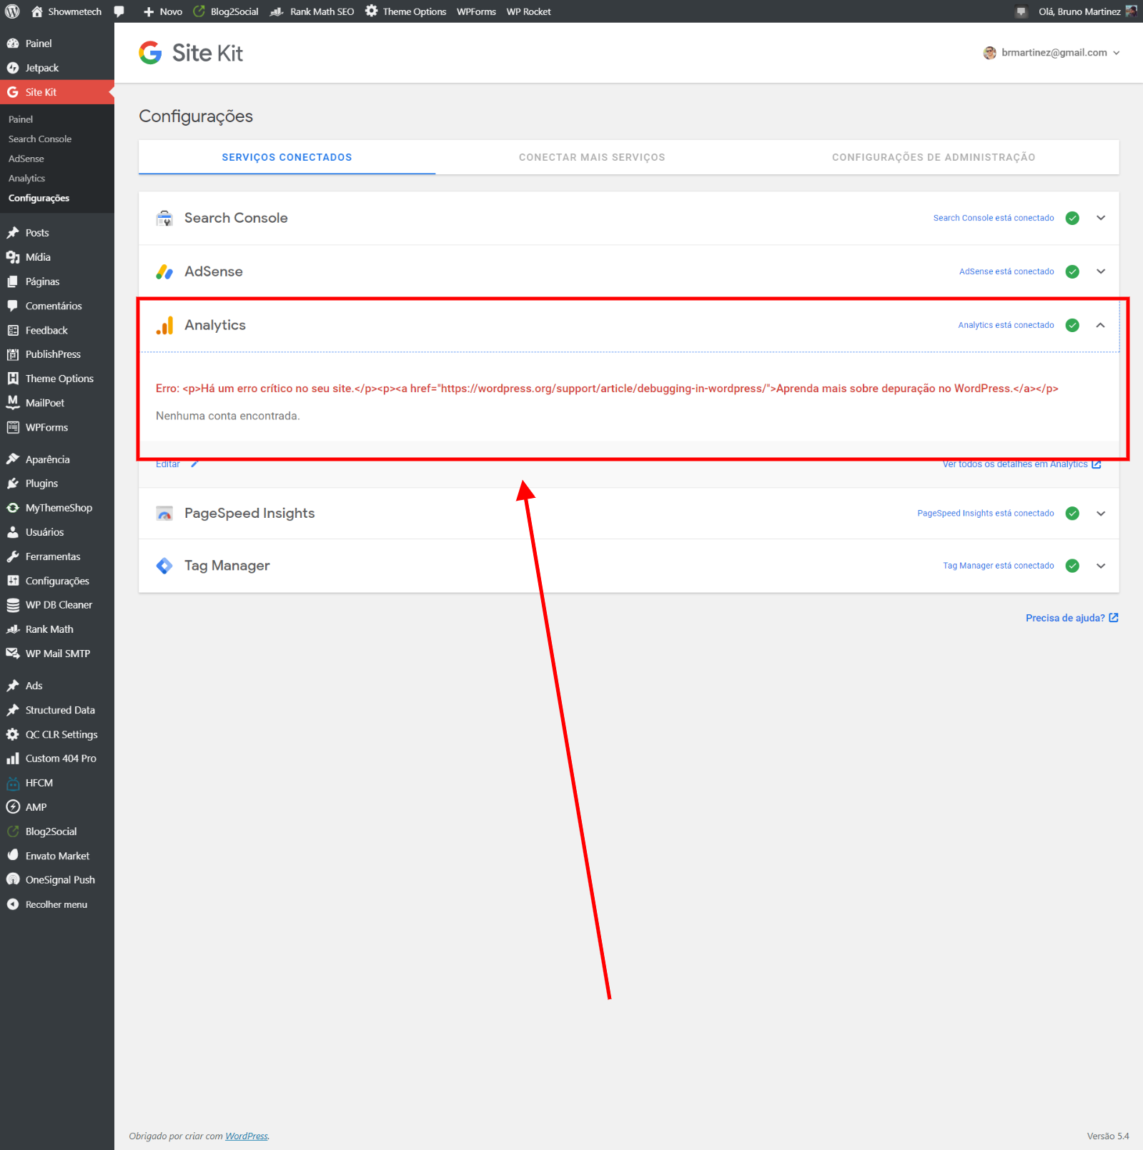Open the comments bubble icon in admin bar
This screenshot has height=1150, width=1143.
119,11
